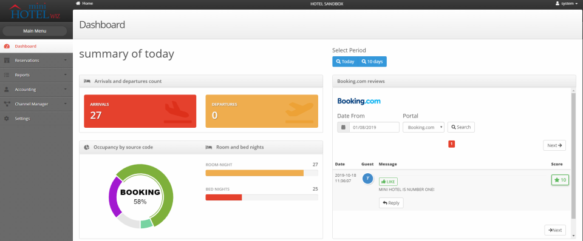Screen dimensions: 583x241
Task: Click the upper Next pagination button
Action: (554, 145)
